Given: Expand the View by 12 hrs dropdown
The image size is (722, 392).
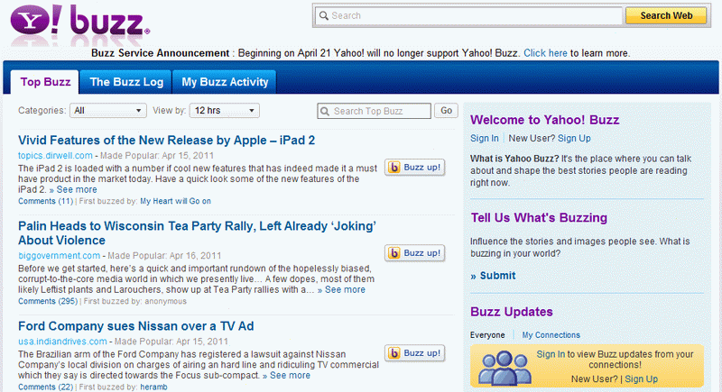Looking at the screenshot, I should coord(225,111).
